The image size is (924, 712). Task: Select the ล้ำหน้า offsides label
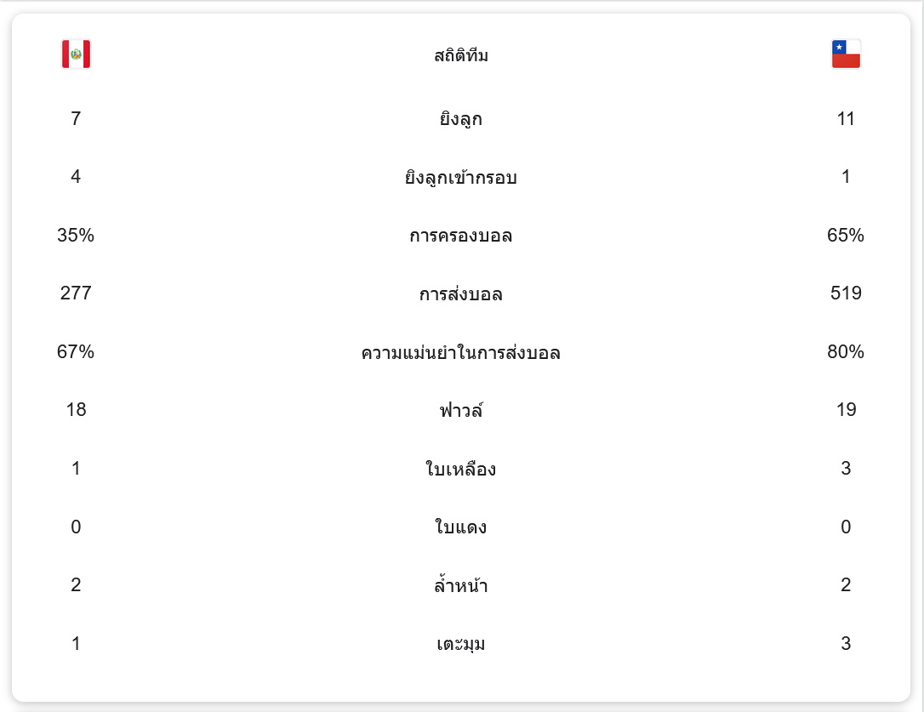point(461,585)
